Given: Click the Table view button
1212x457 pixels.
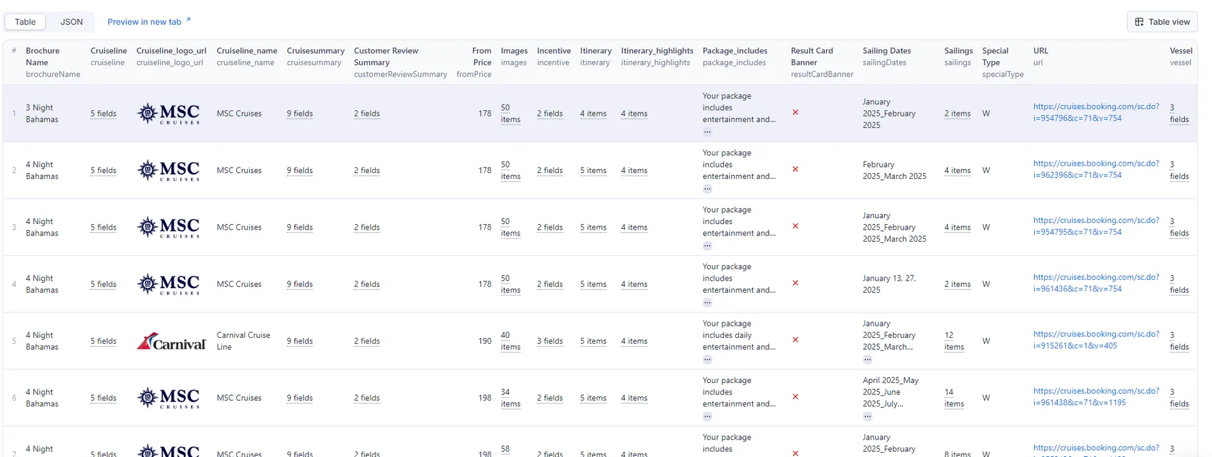Looking at the screenshot, I should (1162, 22).
